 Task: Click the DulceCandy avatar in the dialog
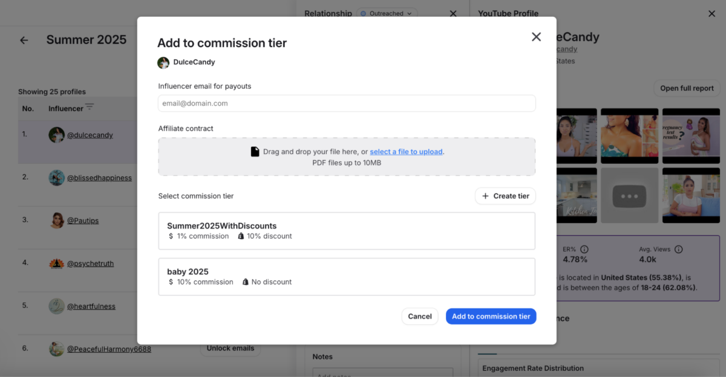[163, 62]
